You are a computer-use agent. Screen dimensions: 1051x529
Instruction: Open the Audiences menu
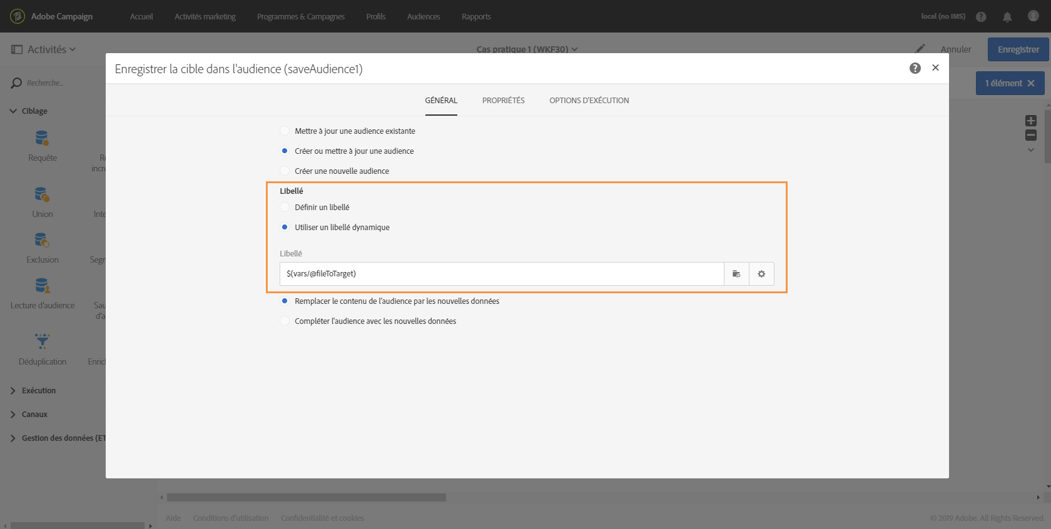(424, 16)
